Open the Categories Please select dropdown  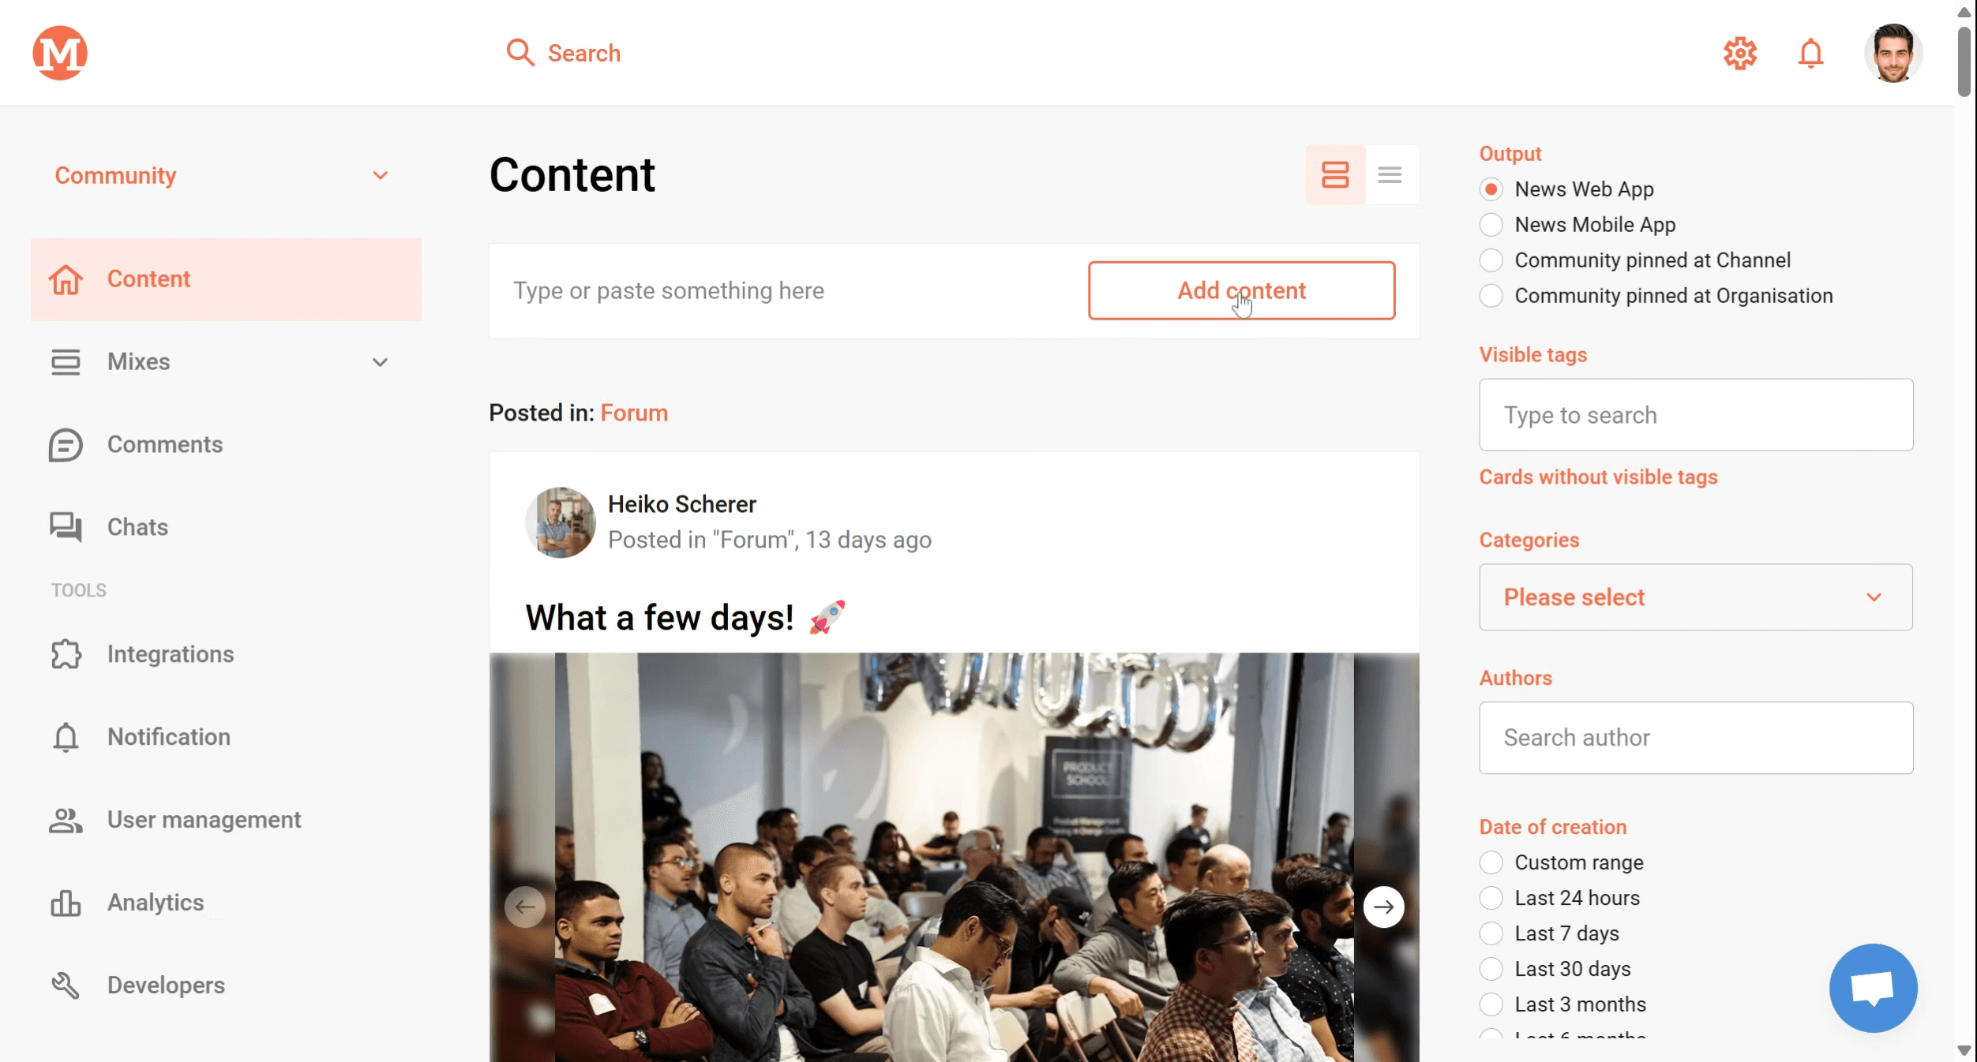pos(1696,597)
